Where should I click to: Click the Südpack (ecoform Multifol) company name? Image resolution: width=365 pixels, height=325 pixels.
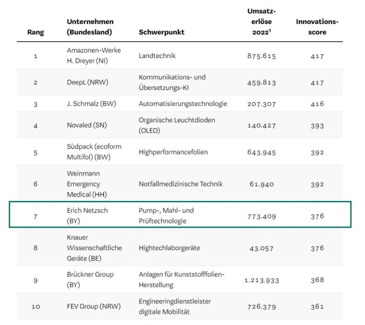[94, 152]
